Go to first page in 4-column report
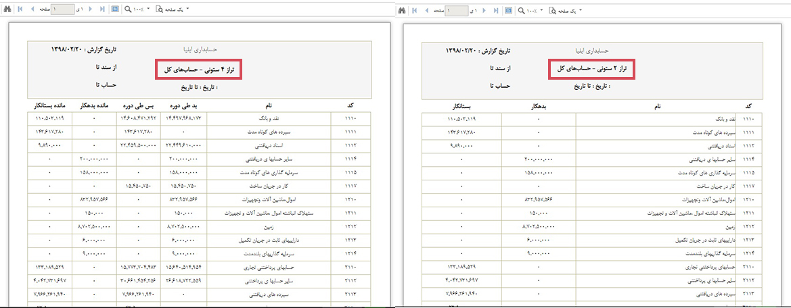The image size is (791, 308). [x=20, y=9]
